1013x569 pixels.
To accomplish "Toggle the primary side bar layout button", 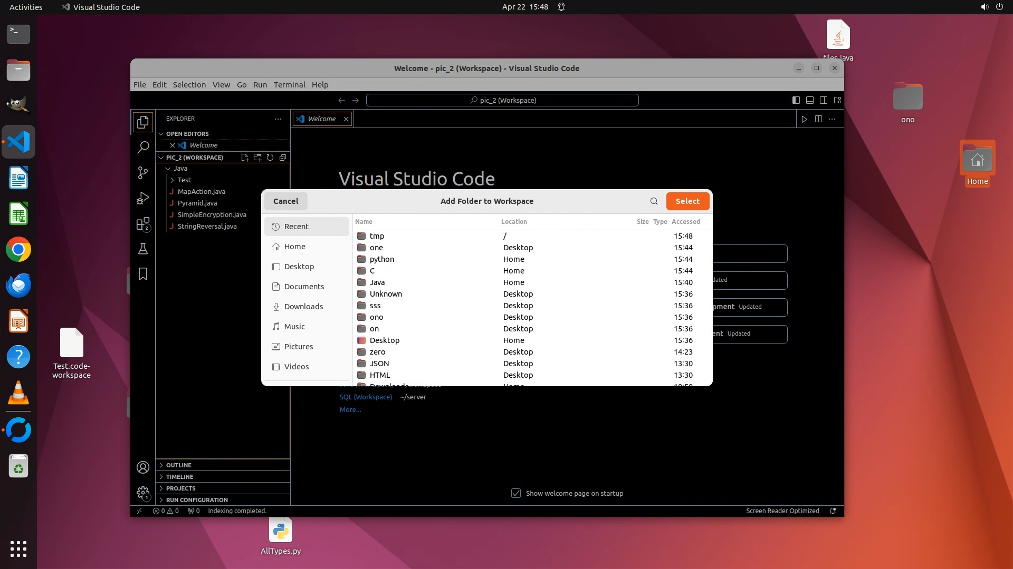I will tap(796, 100).
